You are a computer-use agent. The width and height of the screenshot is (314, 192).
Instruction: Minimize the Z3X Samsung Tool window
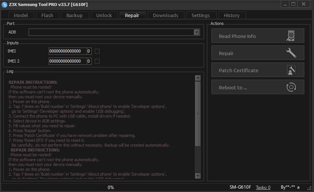285,4
